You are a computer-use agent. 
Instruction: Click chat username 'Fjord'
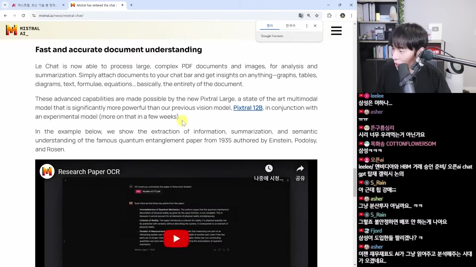click(x=376, y=231)
